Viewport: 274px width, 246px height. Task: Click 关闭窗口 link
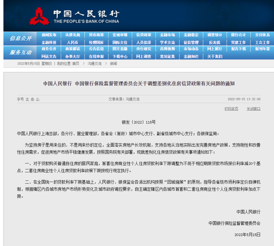254,109
